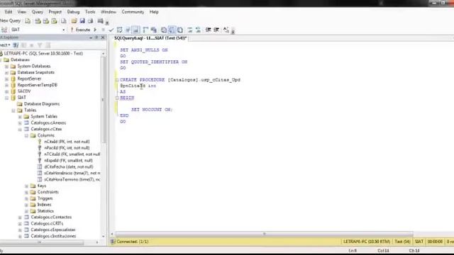Click the Analysis Services DMX Query icon
The image size is (454, 255).
[x=45, y=21]
